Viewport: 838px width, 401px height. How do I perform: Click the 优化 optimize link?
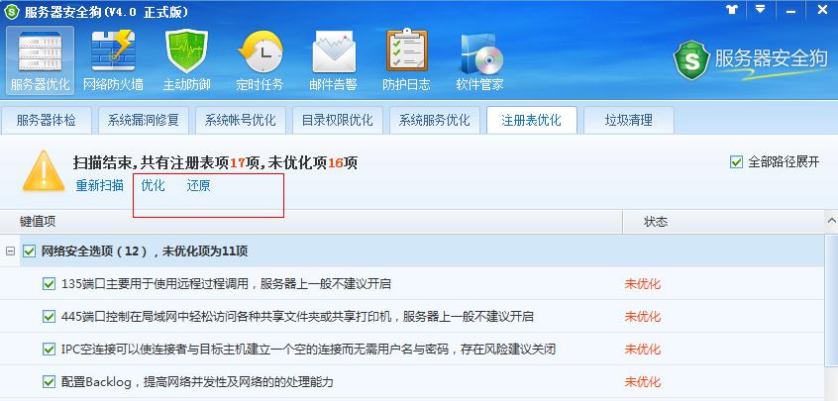[x=153, y=186]
